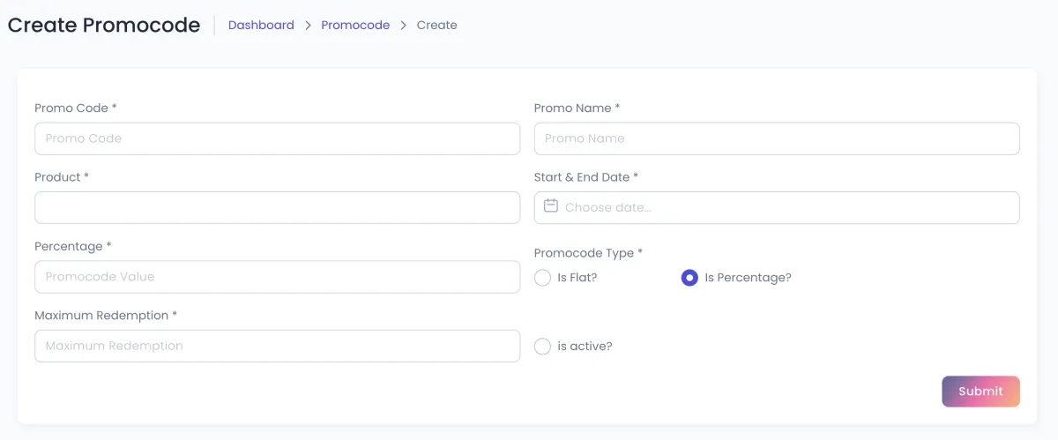Viewport: 1058px width, 440px height.
Task: Click the first breadcrumb chevron separator
Action: click(x=309, y=26)
